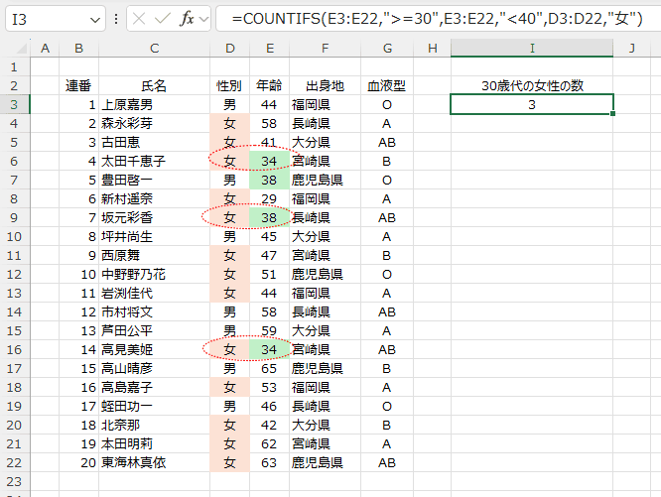Screen dimensions: 661x497
Task: Click serial number 12 in 市村将文 row
Action: coord(78,312)
